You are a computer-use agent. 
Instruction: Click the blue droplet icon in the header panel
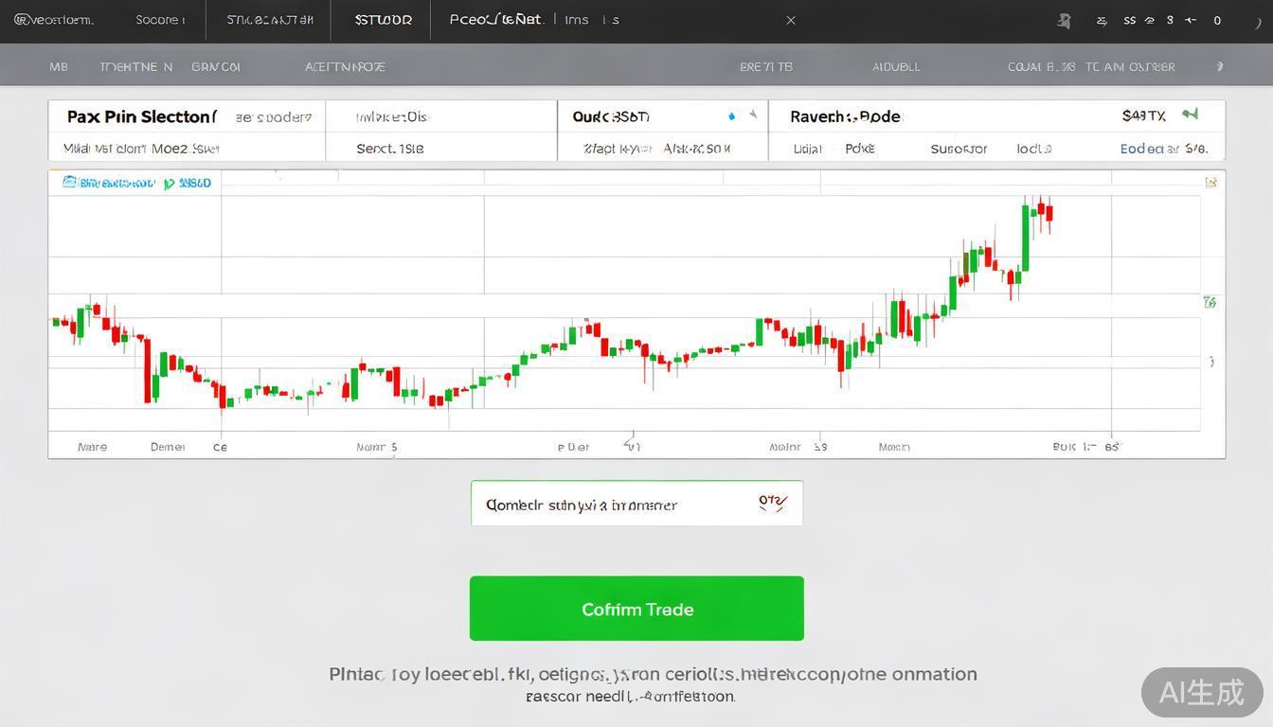tap(731, 116)
